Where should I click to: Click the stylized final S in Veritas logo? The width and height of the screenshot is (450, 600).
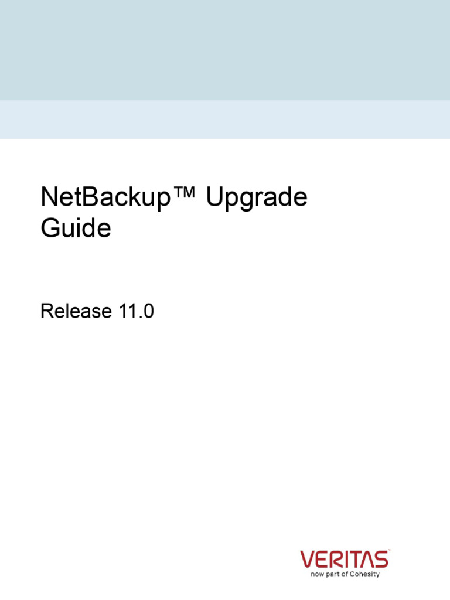tap(380, 560)
